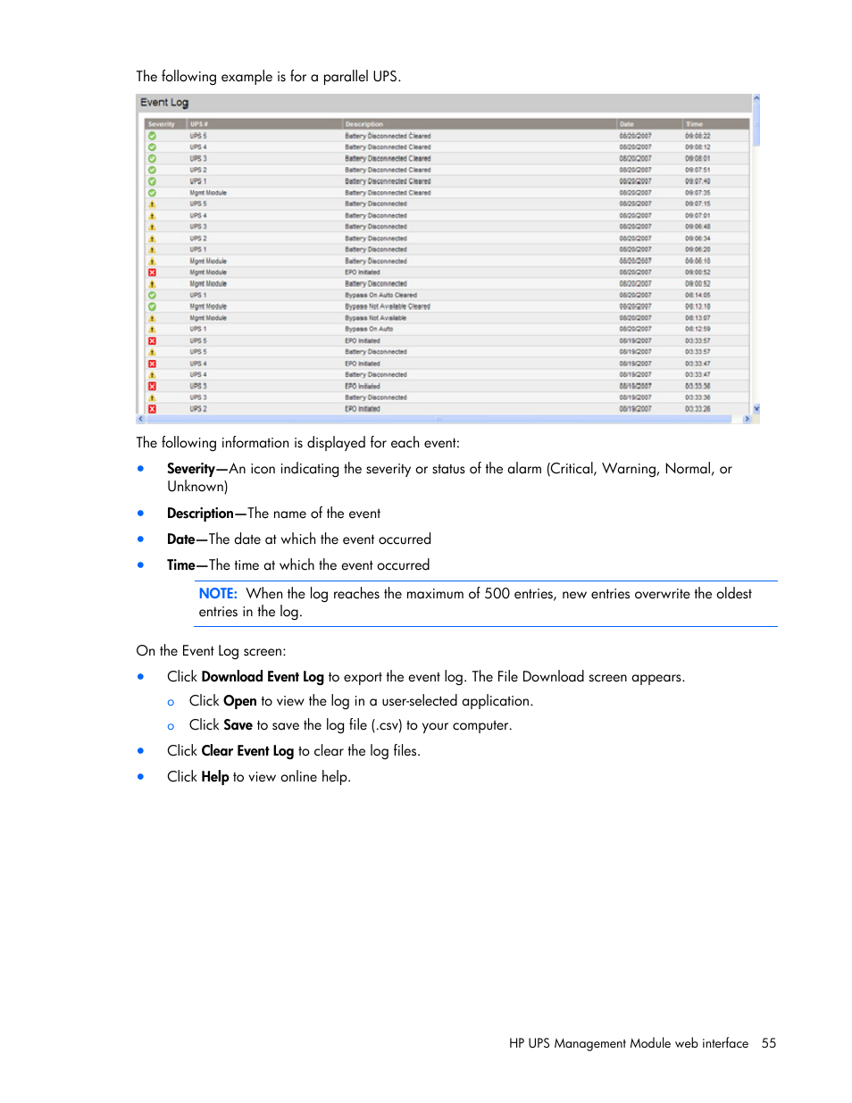Image resolution: width=852 pixels, height=1103 pixels.
Task: Click the vertical scrollbar thumb
Action: tap(756, 123)
